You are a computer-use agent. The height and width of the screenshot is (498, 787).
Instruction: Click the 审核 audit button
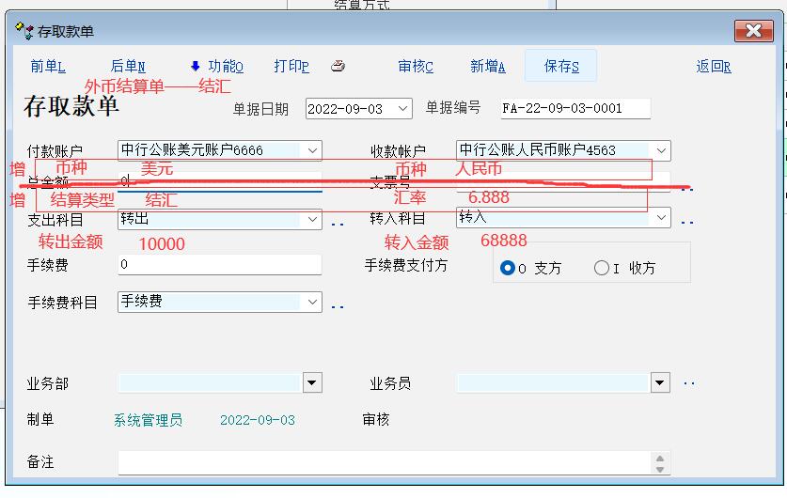tap(416, 66)
